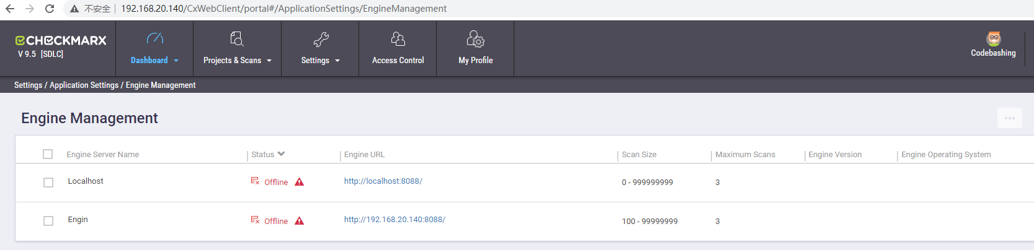Reload the page with browser refresh button
Screen dimensions: 1034x250
[x=50, y=9]
